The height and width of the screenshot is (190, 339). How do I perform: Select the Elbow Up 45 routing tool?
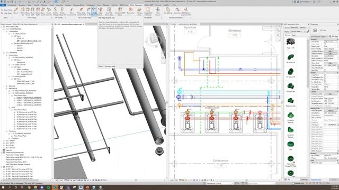(43, 12)
